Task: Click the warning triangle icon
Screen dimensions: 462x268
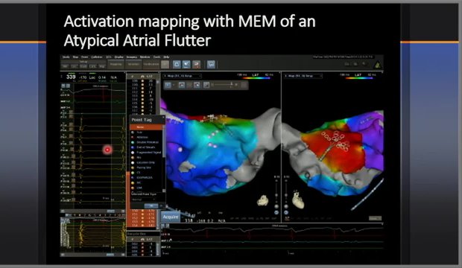Action: click(x=378, y=65)
